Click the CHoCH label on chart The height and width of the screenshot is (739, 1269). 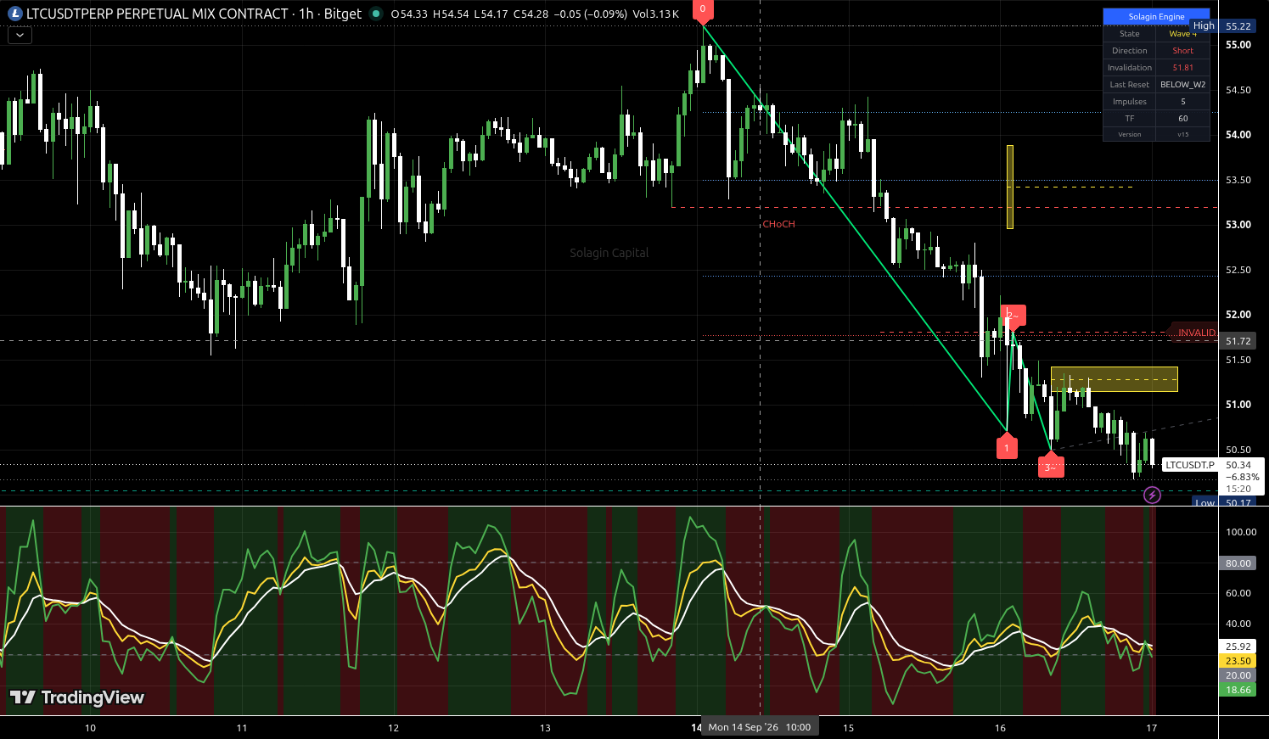[x=778, y=224]
